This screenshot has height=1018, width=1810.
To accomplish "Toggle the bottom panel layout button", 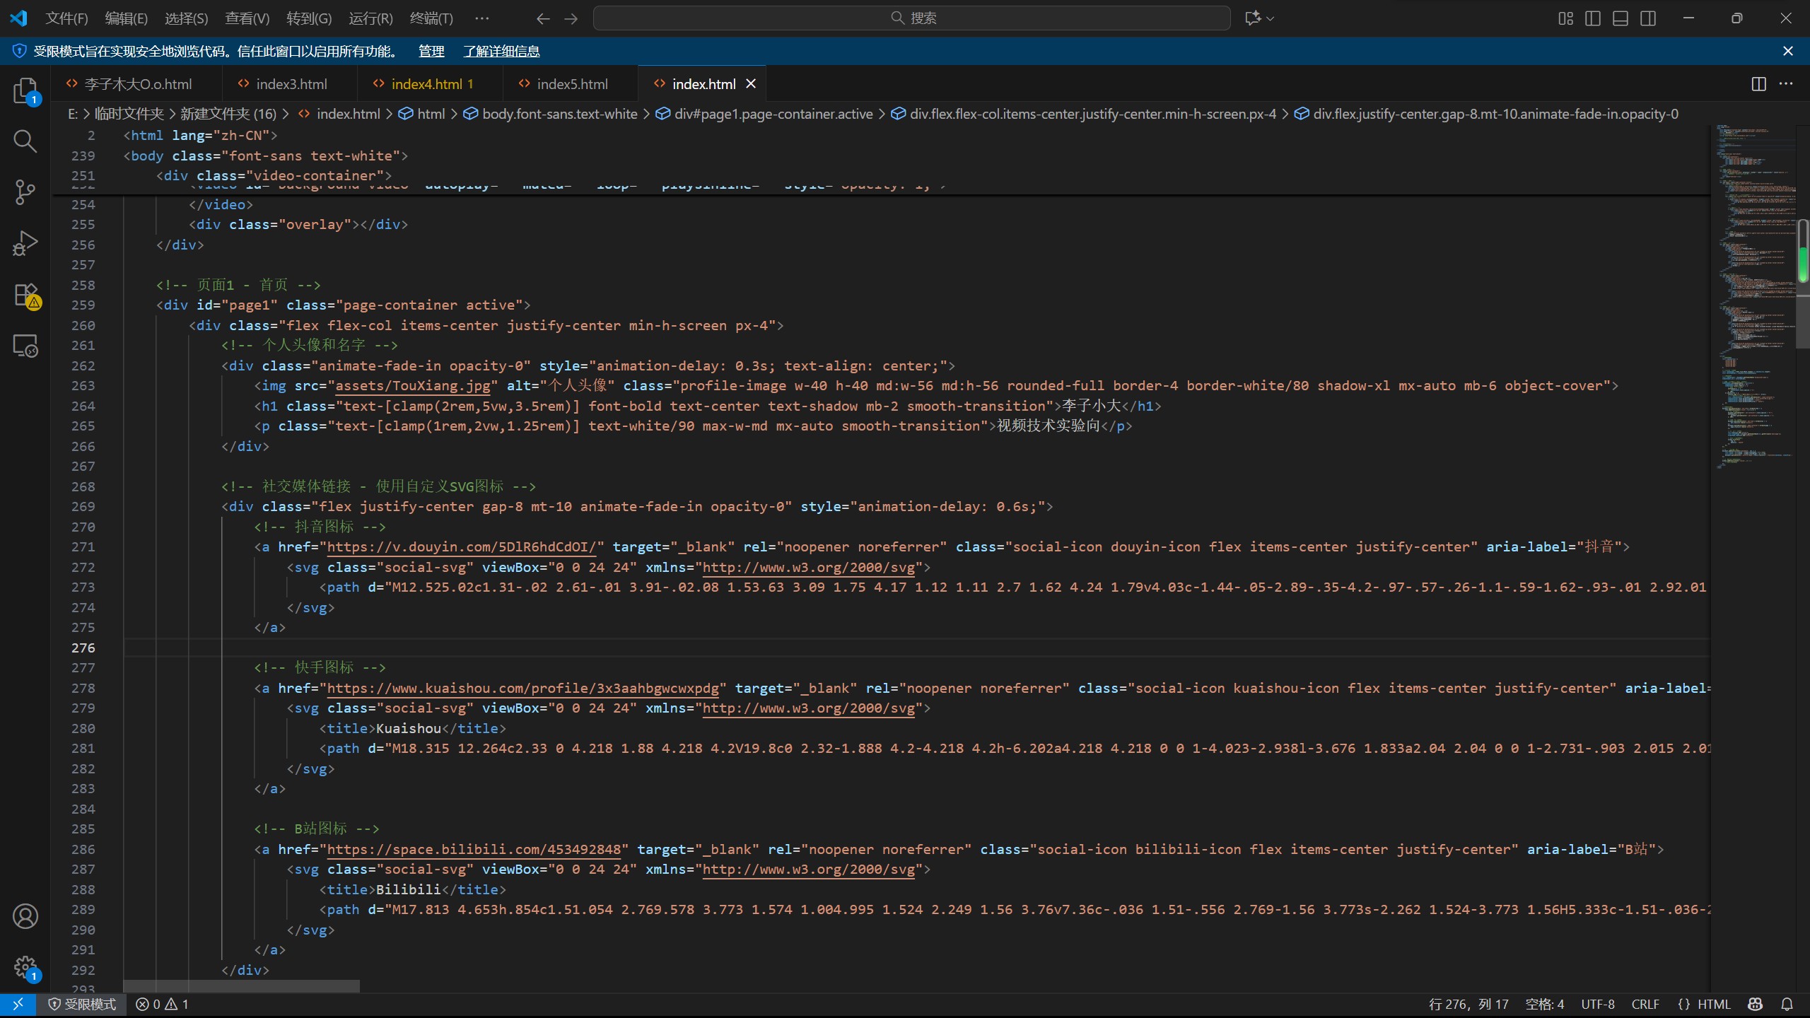I will 1621,18.
